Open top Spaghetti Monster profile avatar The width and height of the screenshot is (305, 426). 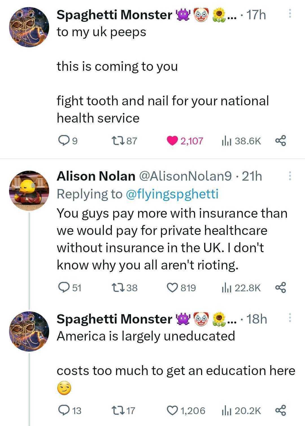tap(29, 27)
